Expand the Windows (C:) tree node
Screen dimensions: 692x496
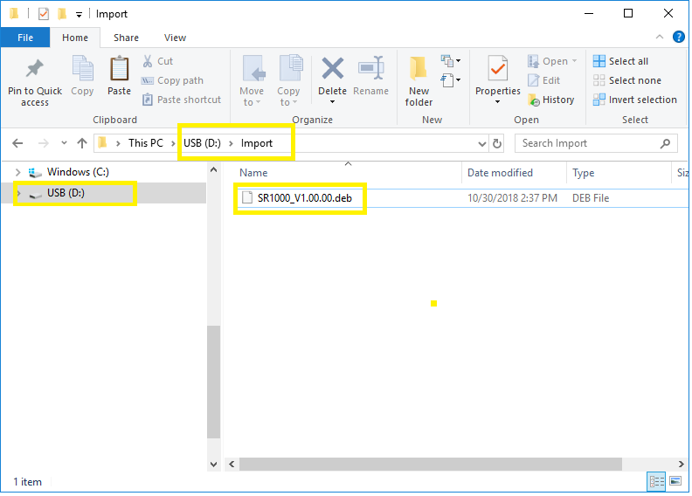(19, 173)
